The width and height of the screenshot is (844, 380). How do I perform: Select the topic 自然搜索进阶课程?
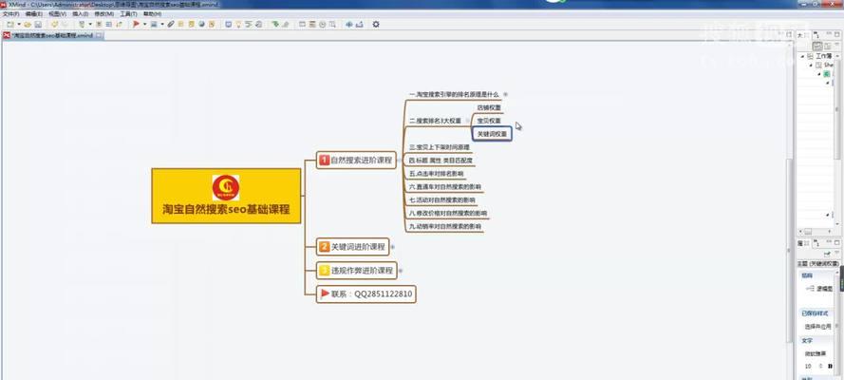[356, 160]
